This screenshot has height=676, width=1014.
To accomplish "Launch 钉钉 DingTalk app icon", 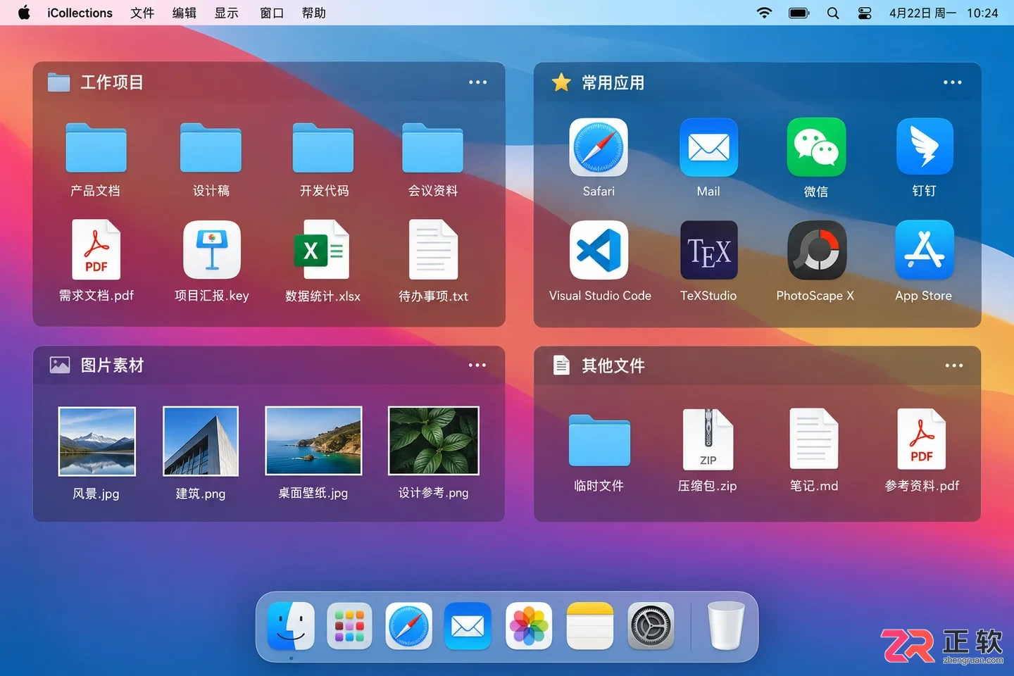I will click(925, 146).
